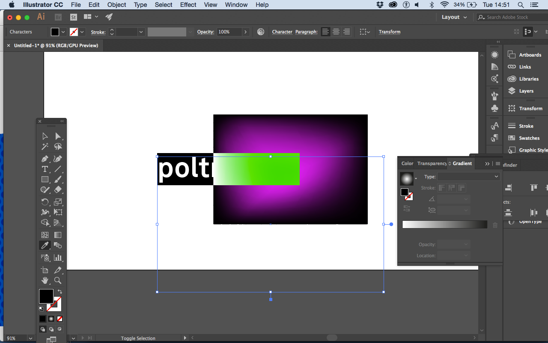This screenshot has width=548, height=343.
Task: Choose the Rotate tool
Action: (45, 202)
